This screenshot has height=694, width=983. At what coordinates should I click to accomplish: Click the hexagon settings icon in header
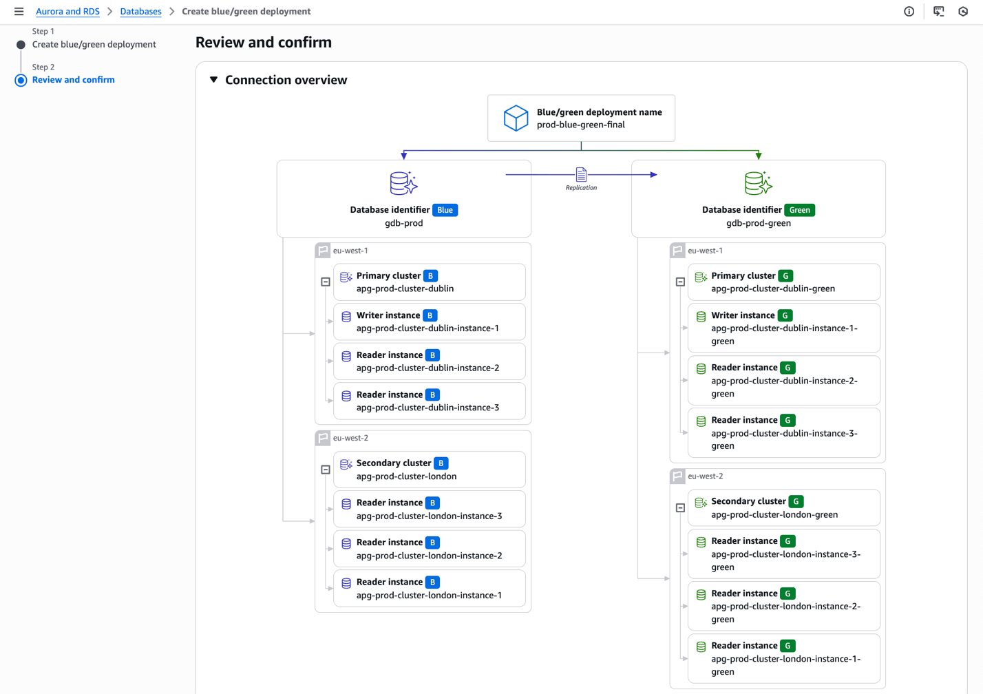click(963, 12)
